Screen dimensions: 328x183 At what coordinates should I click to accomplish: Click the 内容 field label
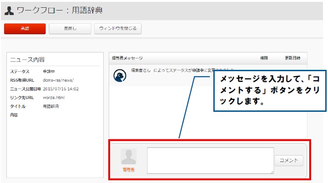click(x=14, y=115)
